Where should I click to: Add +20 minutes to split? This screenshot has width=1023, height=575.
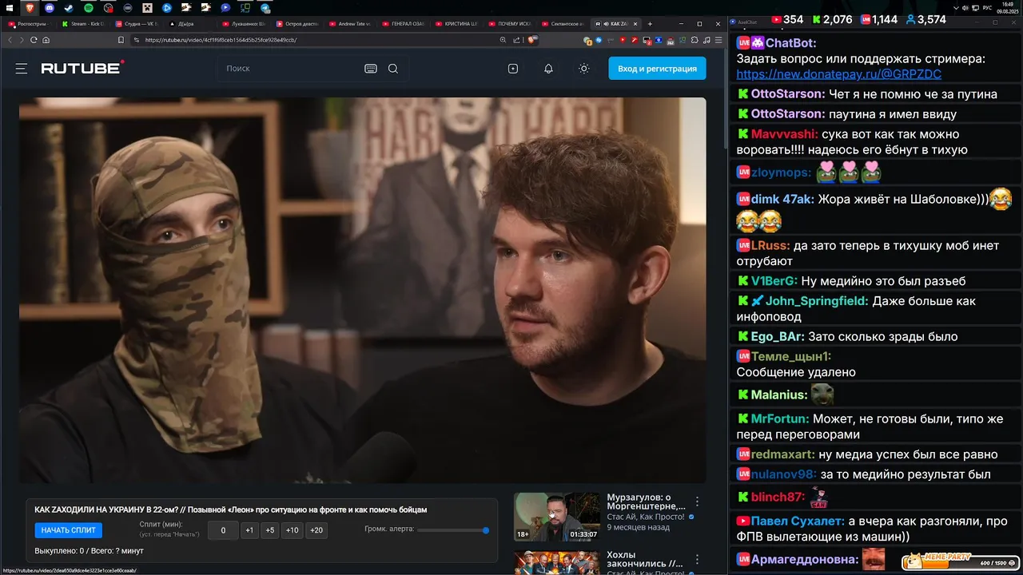(316, 530)
